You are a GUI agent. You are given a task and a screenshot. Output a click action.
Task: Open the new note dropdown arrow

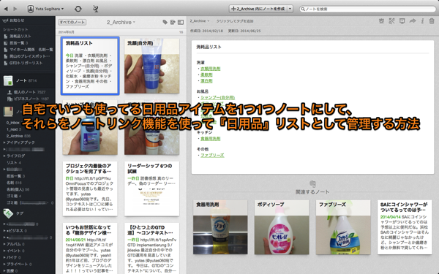coord(290,9)
